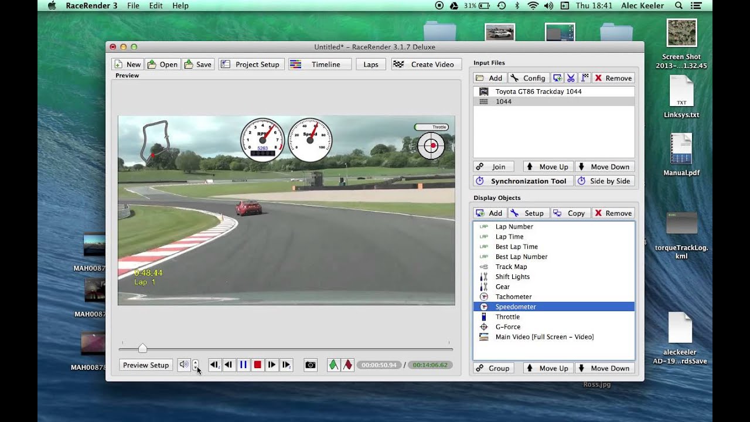This screenshot has width=750, height=422.
Task: Click the current time 00:00:50.94 field
Action: coord(379,365)
